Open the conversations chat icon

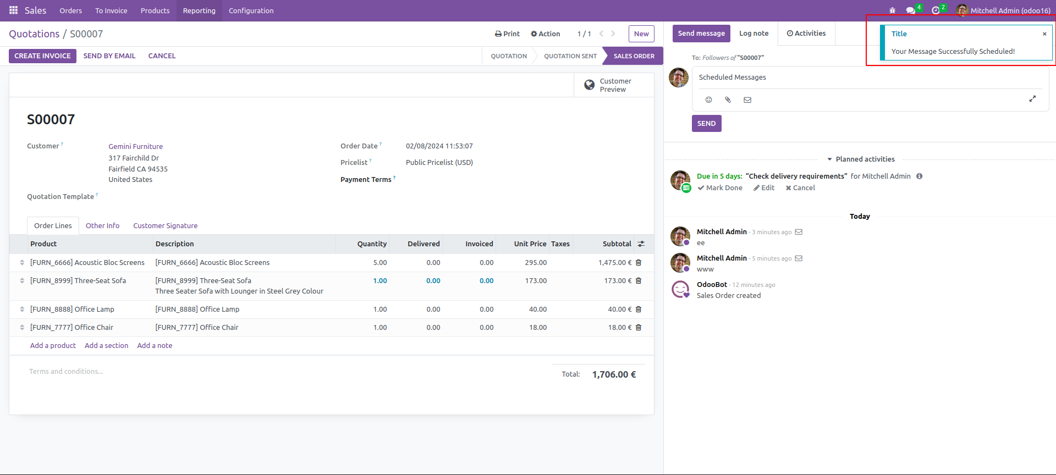(x=911, y=10)
